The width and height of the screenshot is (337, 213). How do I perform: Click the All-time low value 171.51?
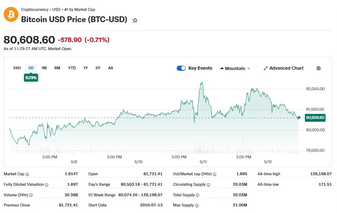pos(325,184)
